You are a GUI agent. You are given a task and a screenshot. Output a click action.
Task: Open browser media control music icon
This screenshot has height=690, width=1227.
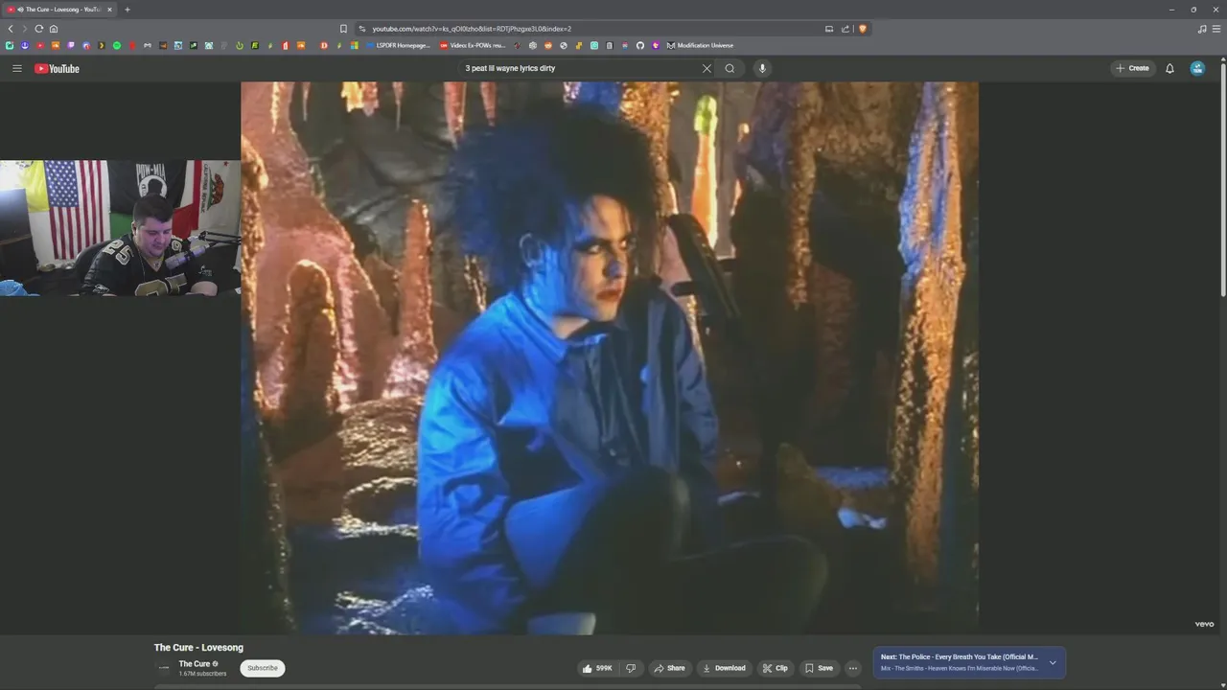coord(1202,29)
